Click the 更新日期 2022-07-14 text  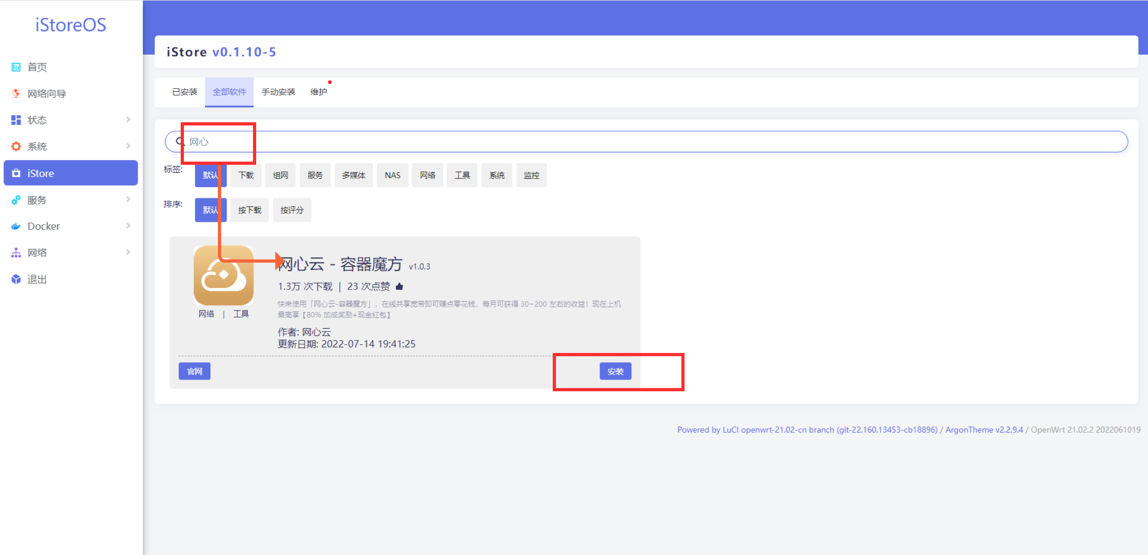(347, 344)
